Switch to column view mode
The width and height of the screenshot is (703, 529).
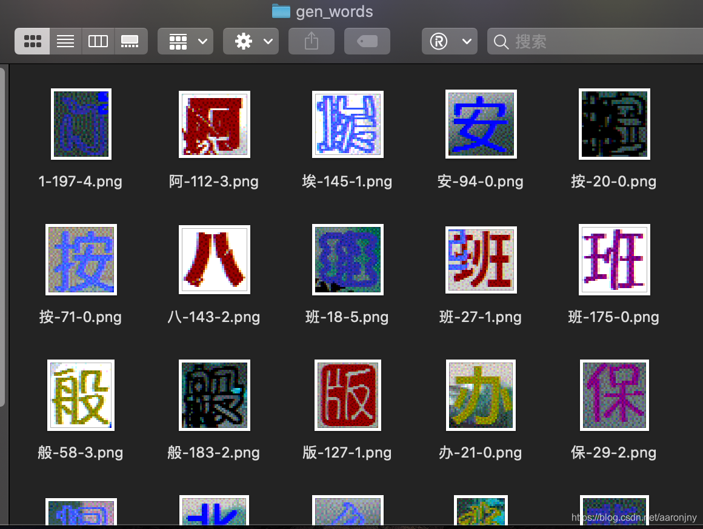tap(98, 41)
